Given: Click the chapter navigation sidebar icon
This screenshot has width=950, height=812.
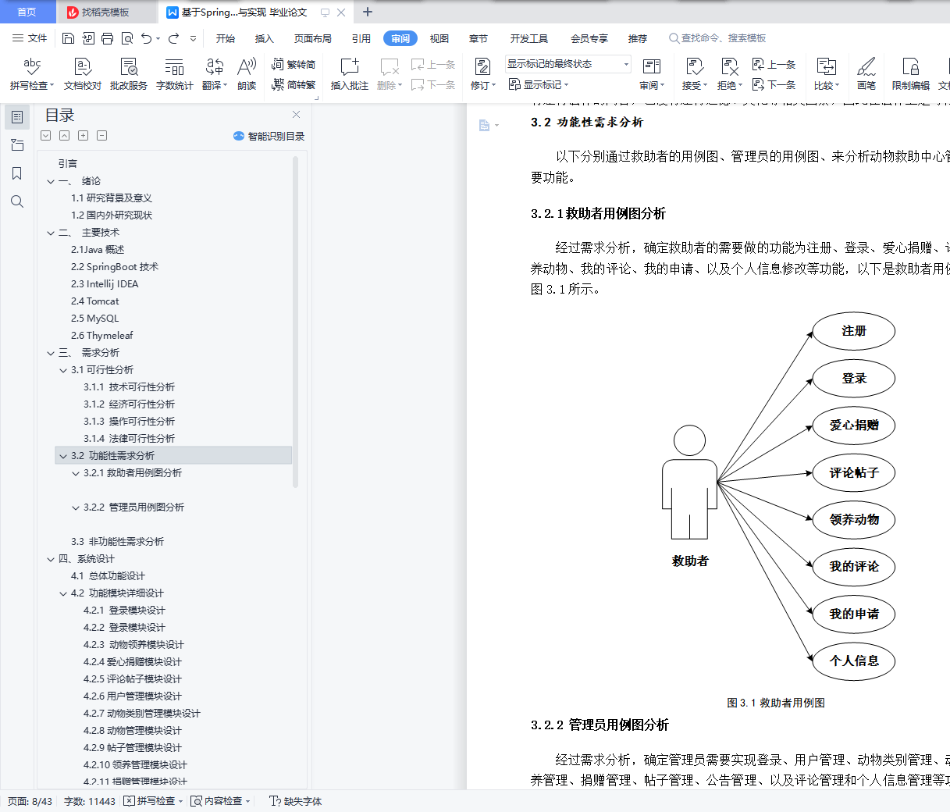Looking at the screenshot, I should click(x=17, y=145).
